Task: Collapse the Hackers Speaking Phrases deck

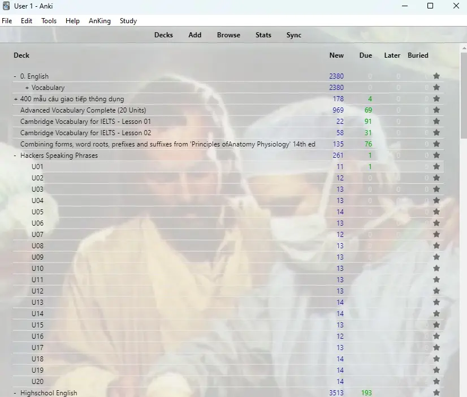Action: 15,156
